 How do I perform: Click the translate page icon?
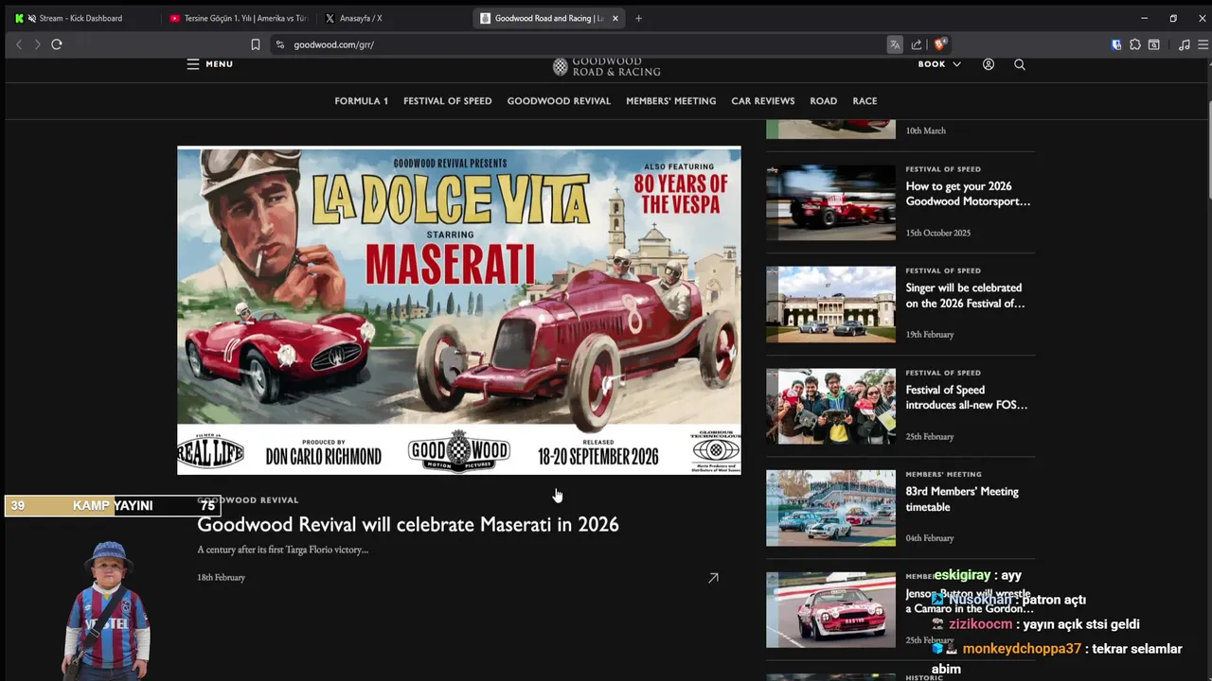tap(895, 44)
